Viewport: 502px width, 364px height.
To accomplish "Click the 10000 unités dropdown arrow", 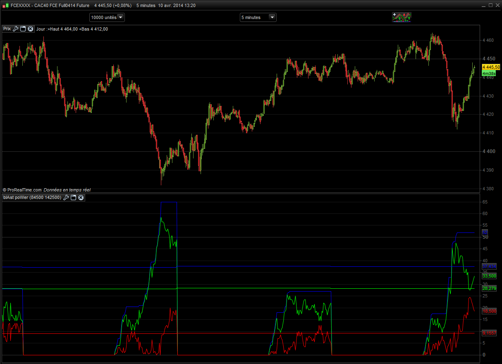I will 120,17.
